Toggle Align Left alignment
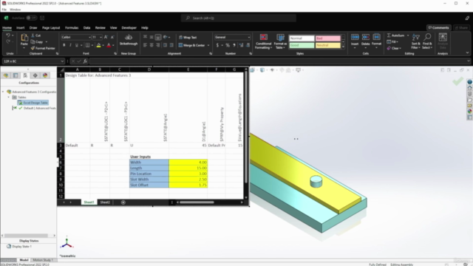This screenshot has width=473, height=266. click(x=145, y=45)
